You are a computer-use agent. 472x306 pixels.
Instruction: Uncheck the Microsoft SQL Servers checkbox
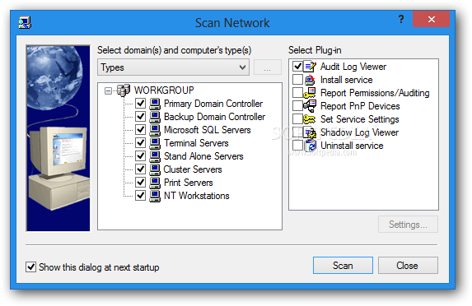pyautogui.click(x=141, y=130)
